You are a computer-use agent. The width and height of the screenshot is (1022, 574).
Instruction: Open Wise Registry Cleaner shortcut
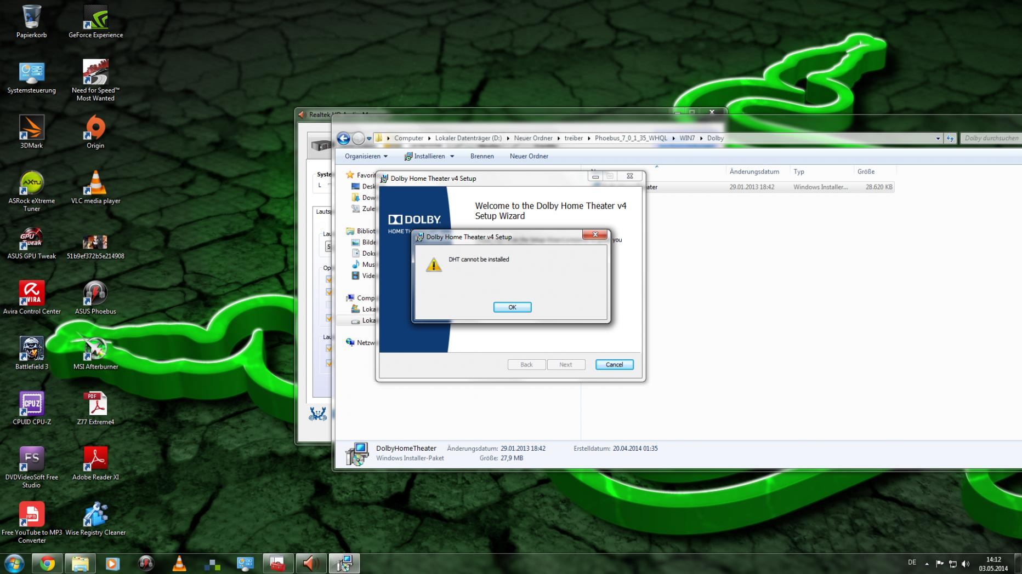tap(95, 519)
